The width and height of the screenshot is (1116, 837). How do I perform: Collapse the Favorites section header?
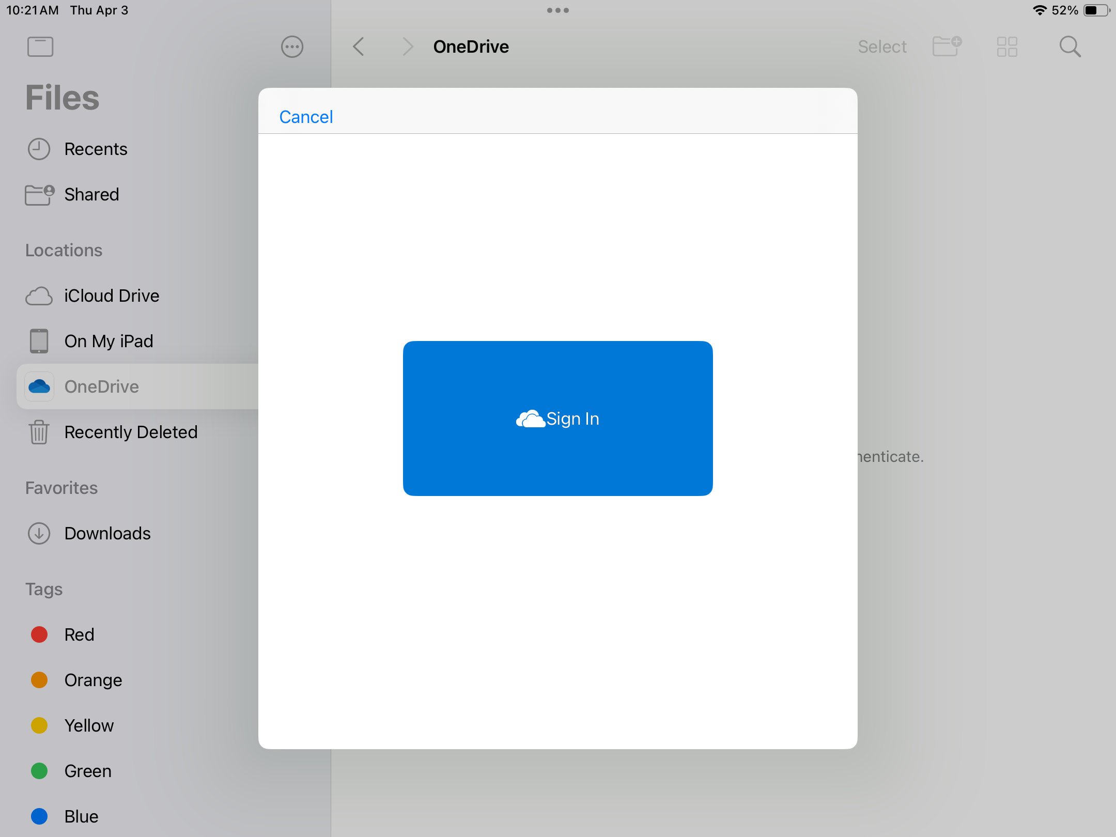click(61, 488)
